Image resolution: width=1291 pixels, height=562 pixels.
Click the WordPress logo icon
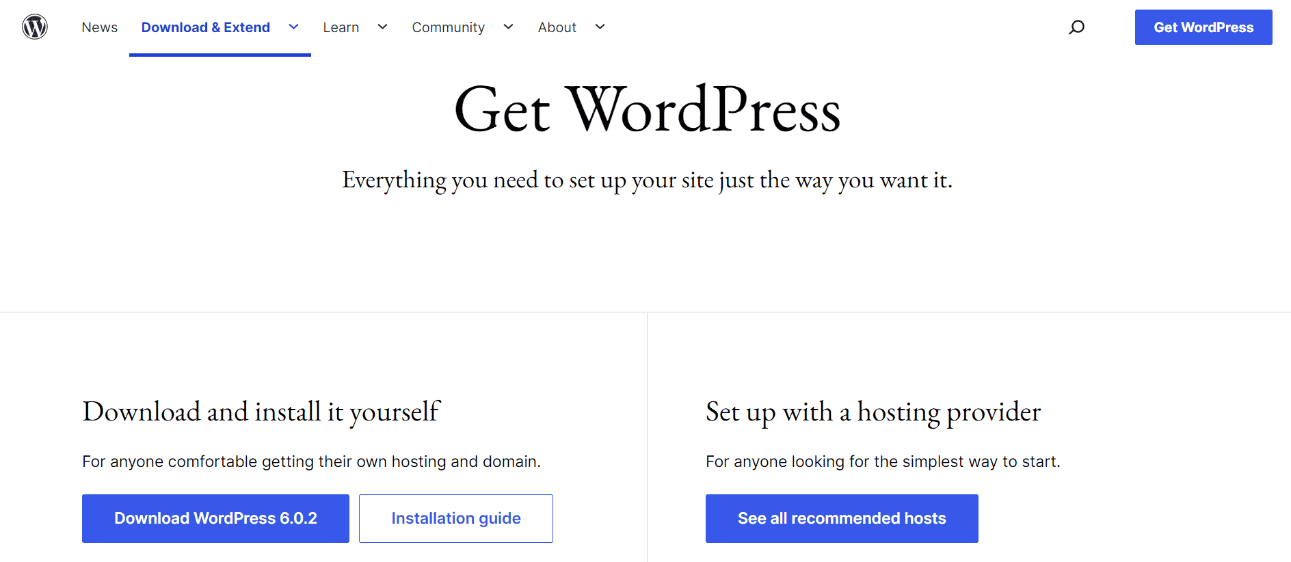[35, 27]
